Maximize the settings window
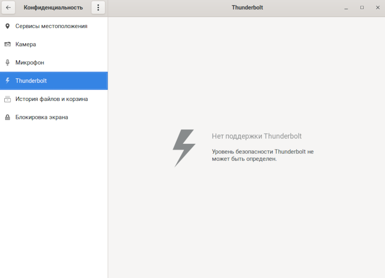The image size is (385, 278). [x=362, y=7]
